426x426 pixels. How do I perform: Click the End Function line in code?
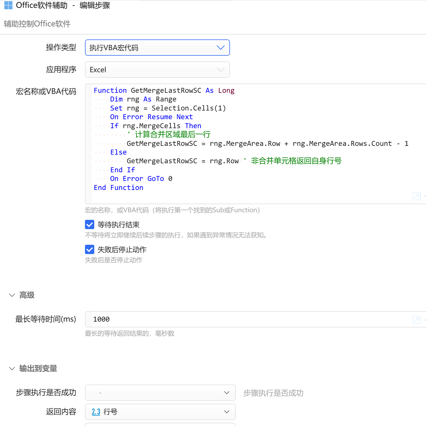tap(118, 188)
